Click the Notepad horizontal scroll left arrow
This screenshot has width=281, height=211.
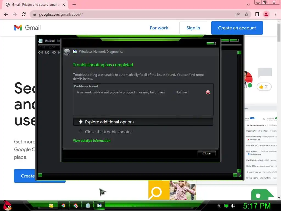(x=40, y=175)
